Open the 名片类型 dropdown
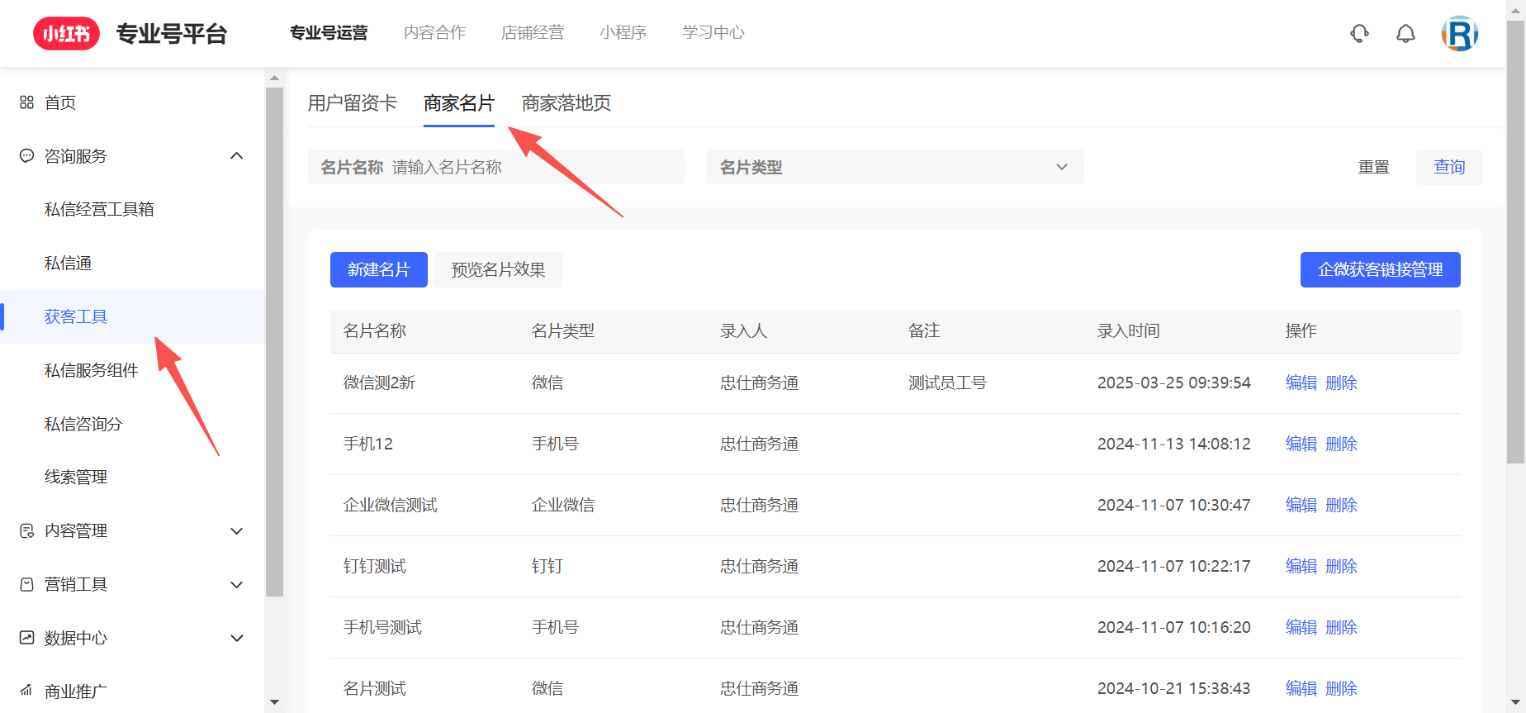The height and width of the screenshot is (713, 1526). [x=894, y=167]
